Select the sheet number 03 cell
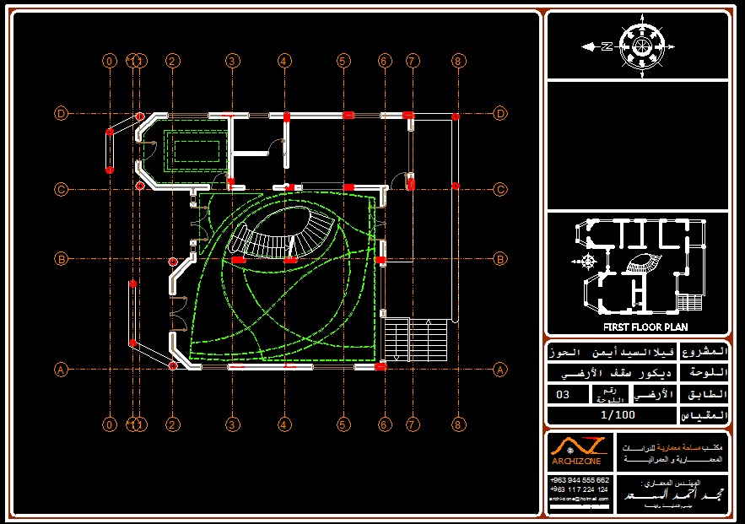Image resolution: width=745 pixels, height=524 pixels. pyautogui.click(x=564, y=394)
